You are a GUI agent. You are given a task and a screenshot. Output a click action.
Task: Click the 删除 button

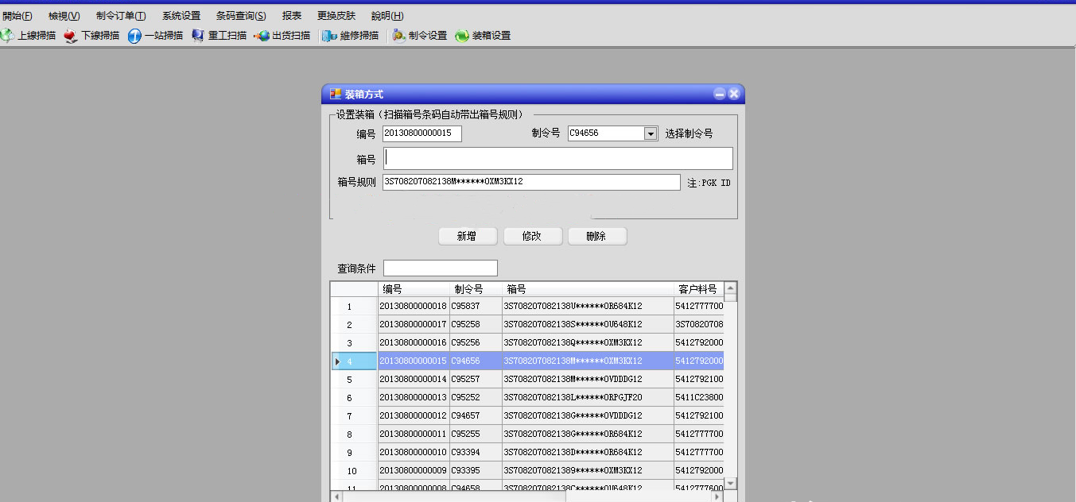(596, 236)
